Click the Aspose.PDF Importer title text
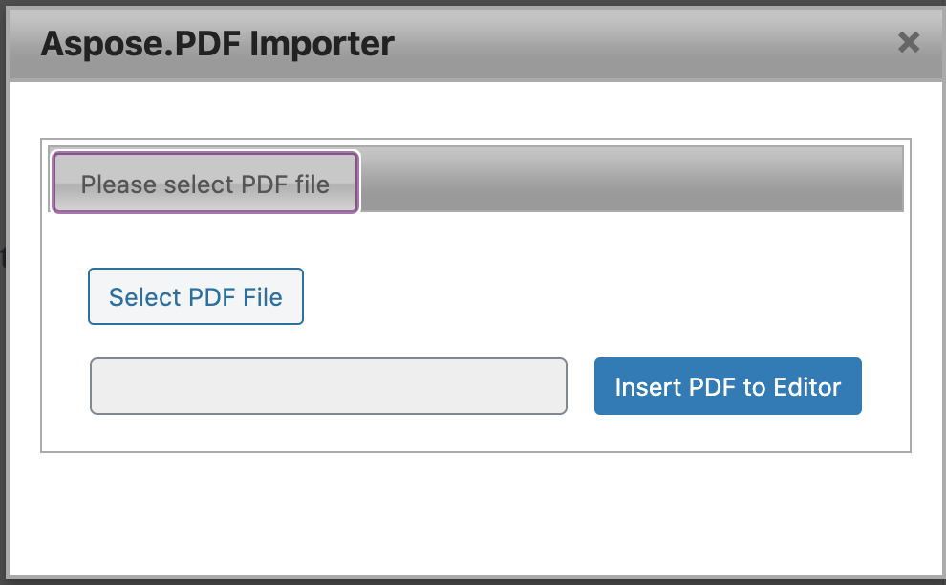The height and width of the screenshot is (585, 946). [217, 43]
